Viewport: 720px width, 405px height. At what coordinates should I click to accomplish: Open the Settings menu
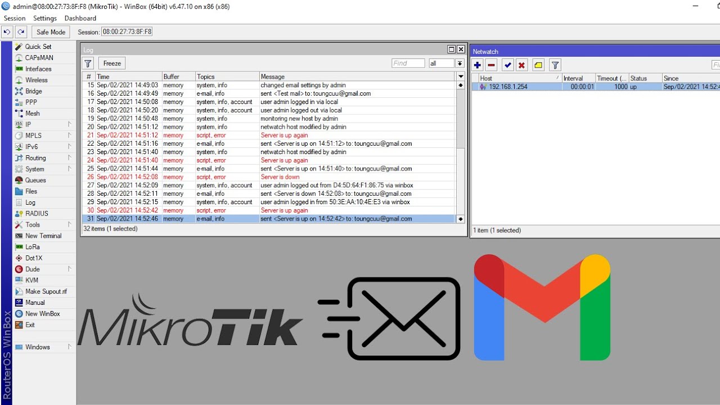pyautogui.click(x=45, y=19)
